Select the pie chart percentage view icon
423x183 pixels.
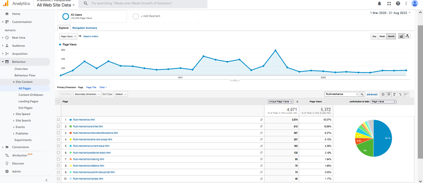[x=389, y=94]
